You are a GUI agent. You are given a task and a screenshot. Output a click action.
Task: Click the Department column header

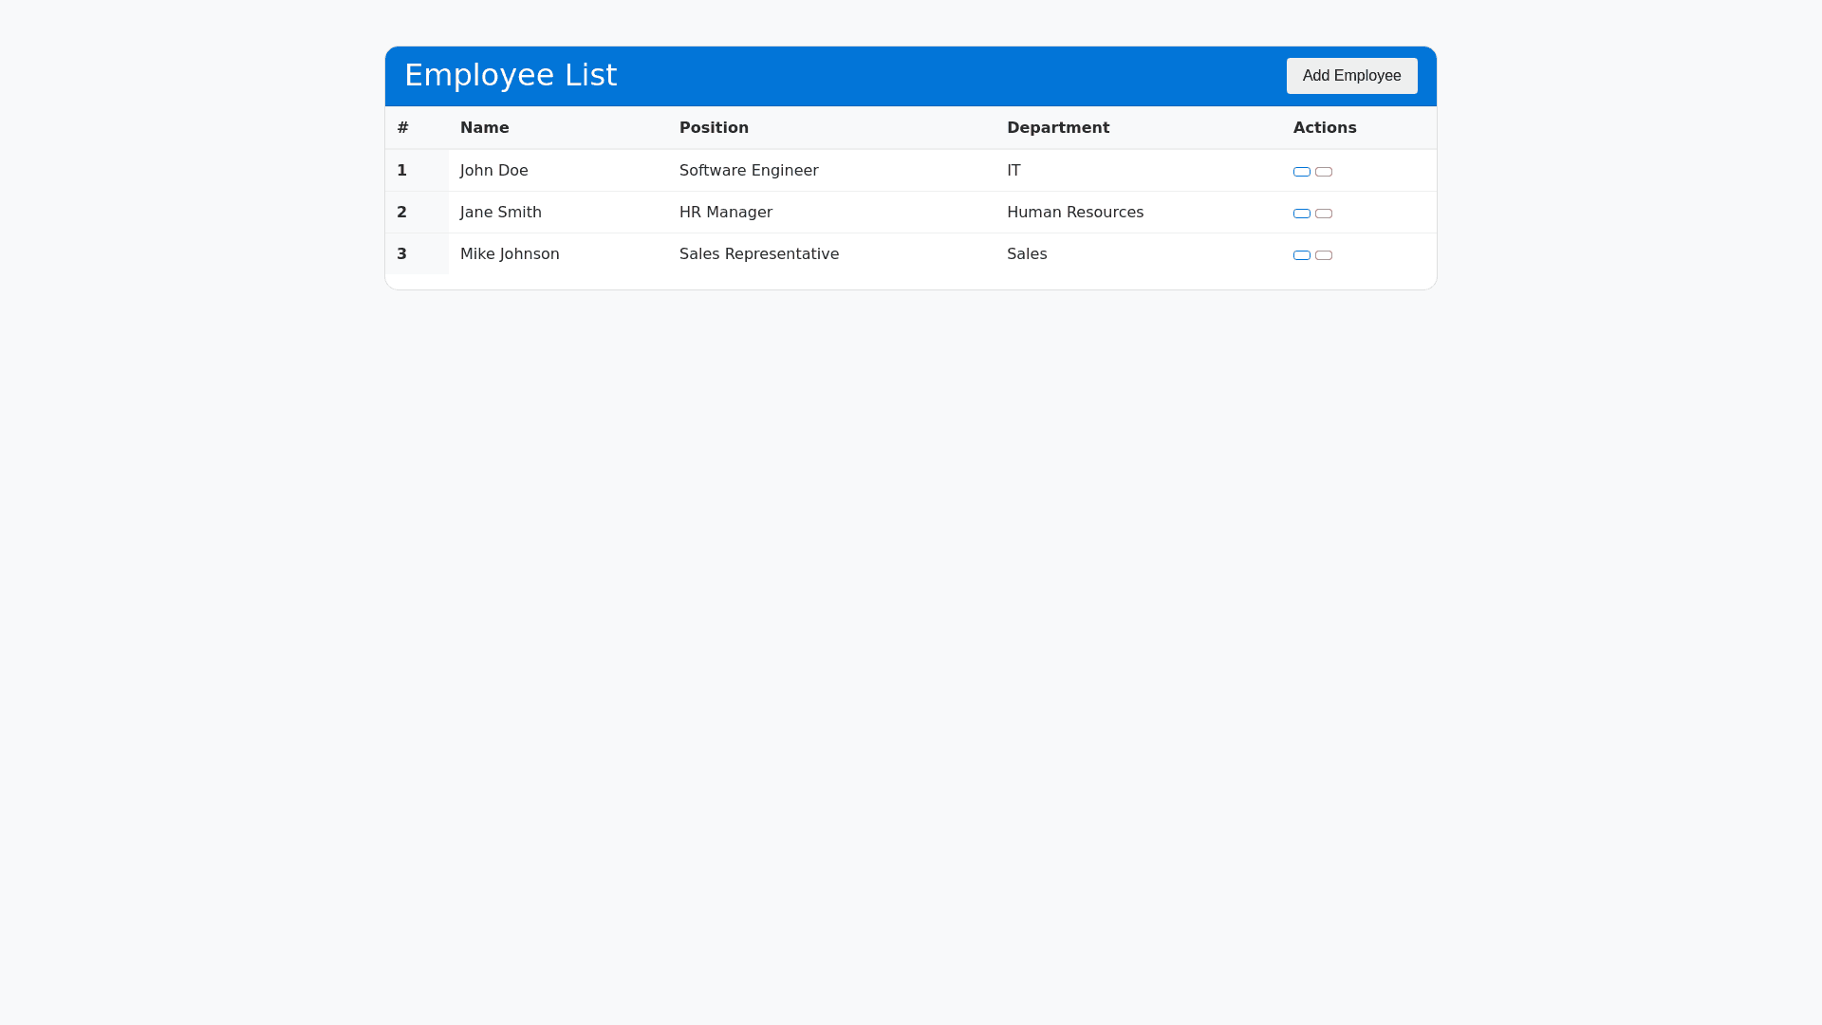tap(1057, 128)
